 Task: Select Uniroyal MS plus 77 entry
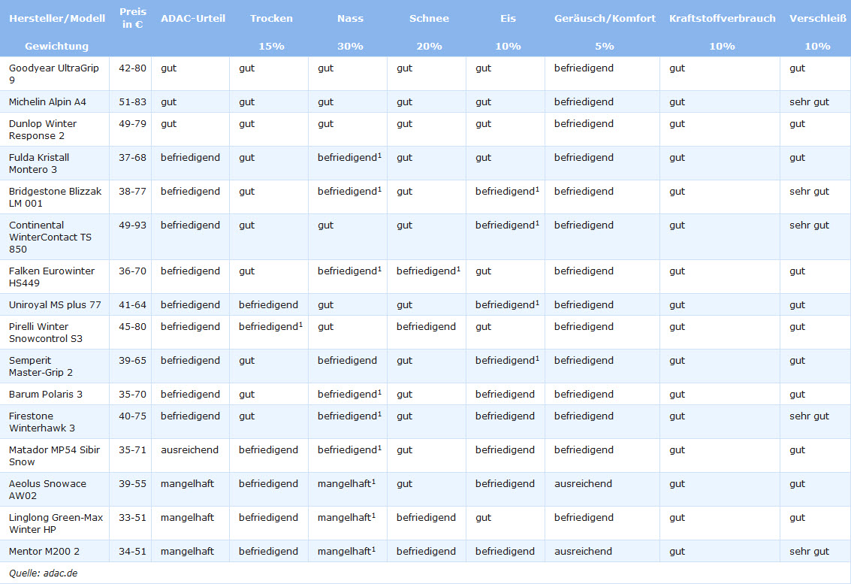(55, 304)
